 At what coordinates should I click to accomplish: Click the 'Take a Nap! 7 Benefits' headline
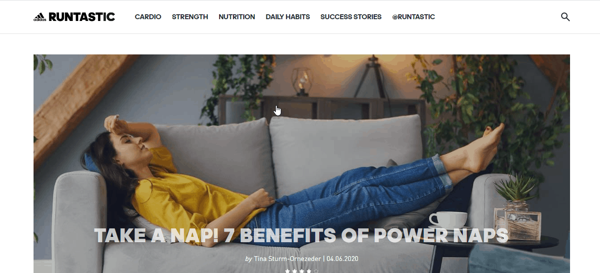pos(301,236)
